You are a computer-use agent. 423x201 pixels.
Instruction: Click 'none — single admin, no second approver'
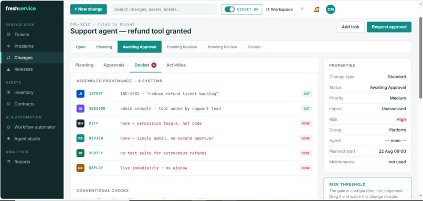(167, 138)
